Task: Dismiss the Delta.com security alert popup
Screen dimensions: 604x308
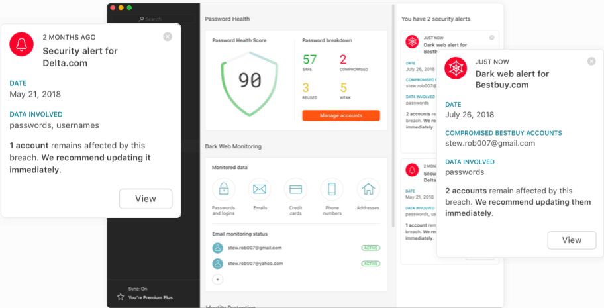Action: click(168, 36)
